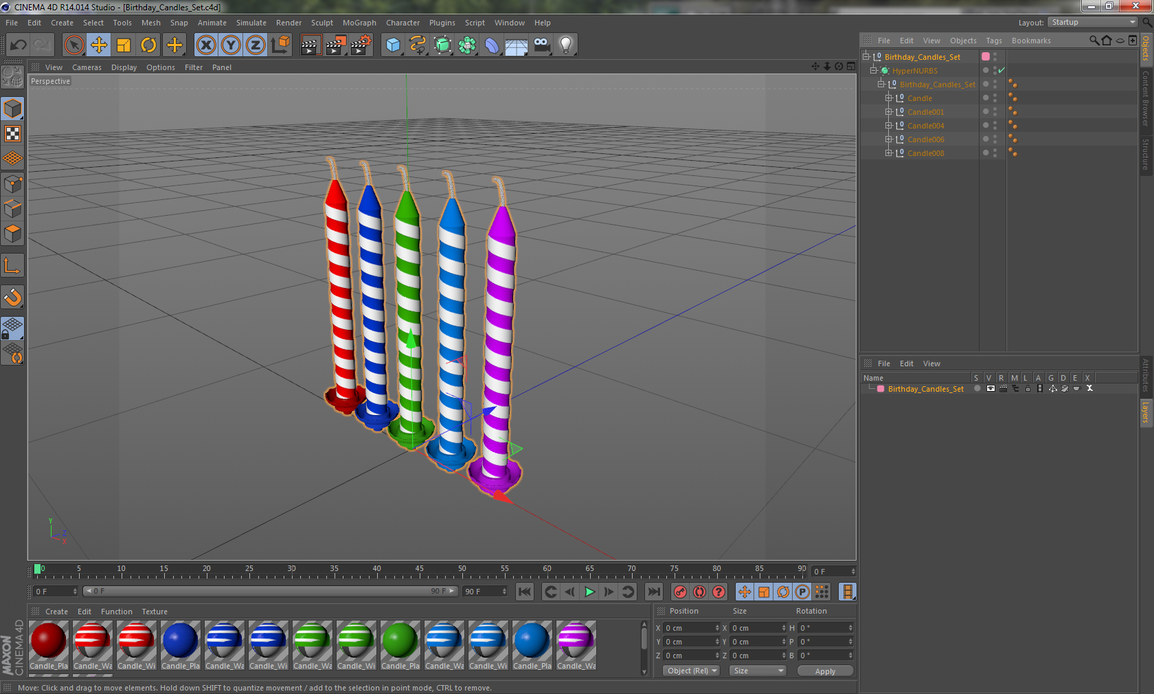The height and width of the screenshot is (694, 1154).
Task: Enable Points mode
Action: 12,184
